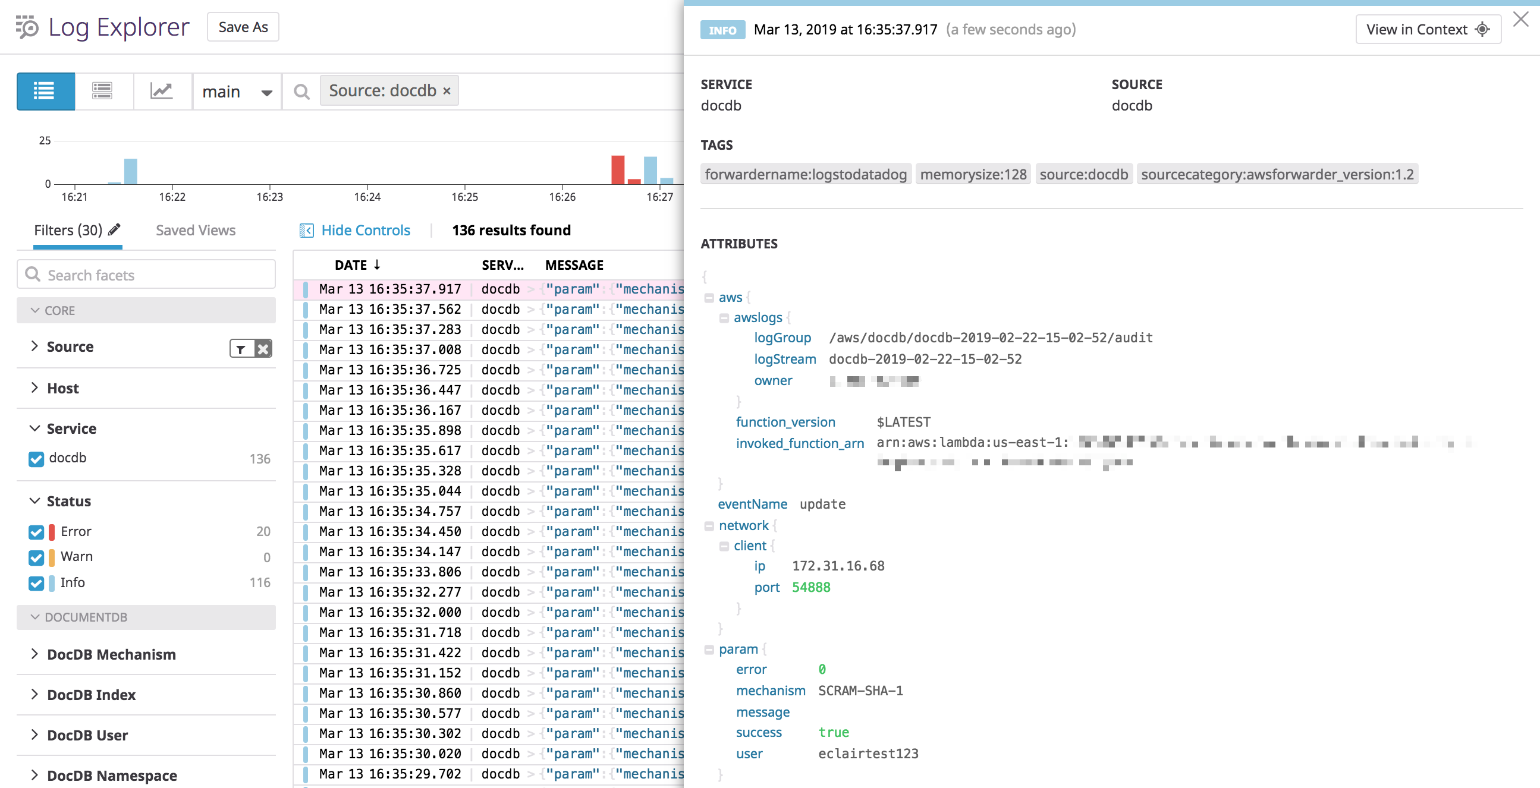Click the Hide Controls link
1540x788 pixels.
click(x=365, y=230)
